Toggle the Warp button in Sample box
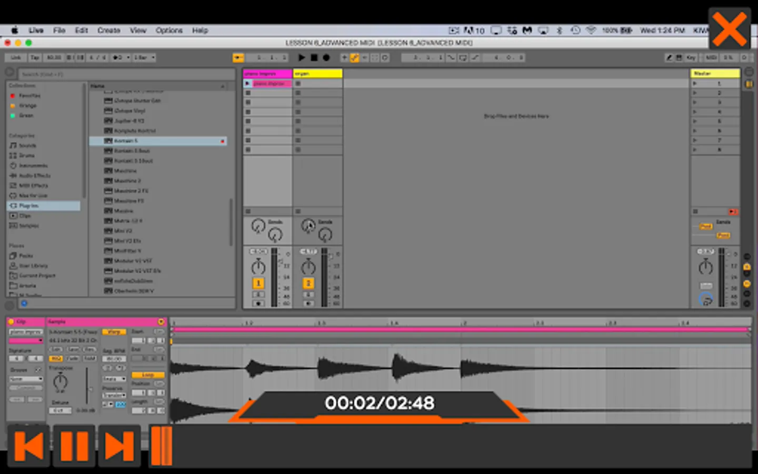Image resolution: width=758 pixels, height=474 pixels. tap(114, 332)
